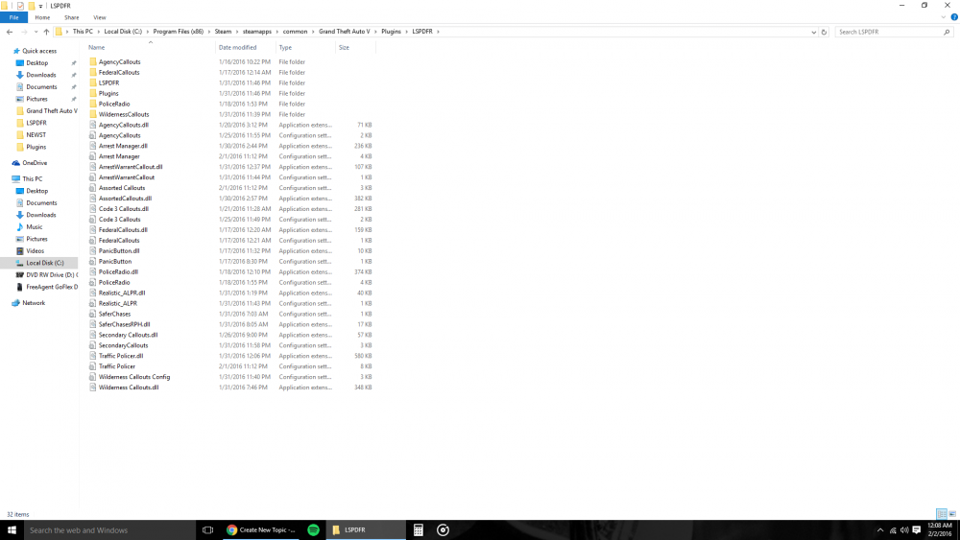Select FreeAgent GoFlex Drive in sidebar

coord(46,288)
